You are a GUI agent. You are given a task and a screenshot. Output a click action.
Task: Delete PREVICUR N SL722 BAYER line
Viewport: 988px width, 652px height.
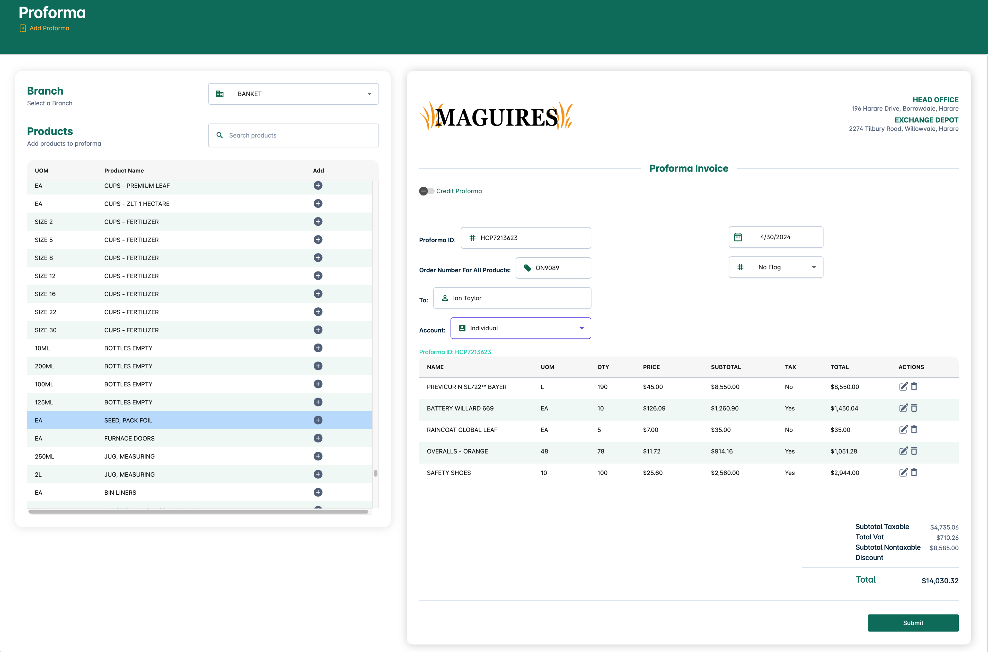click(x=914, y=386)
